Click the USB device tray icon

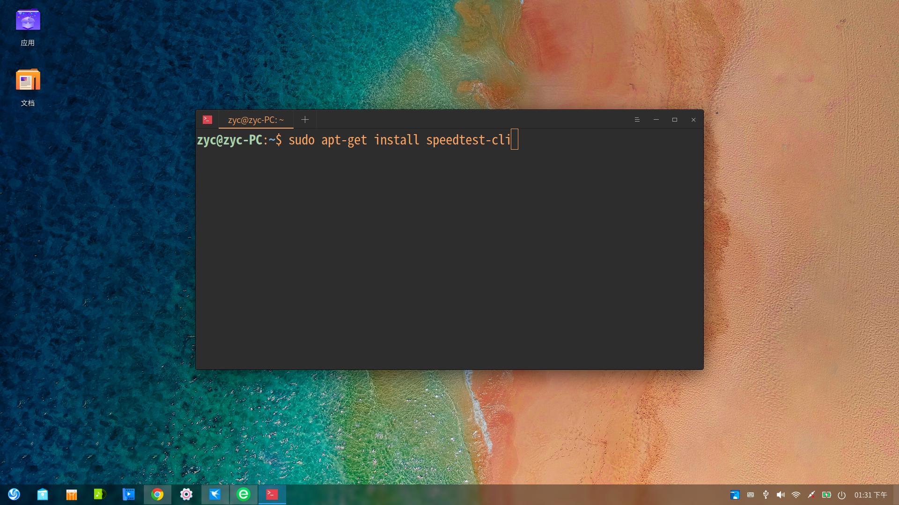pyautogui.click(x=766, y=495)
